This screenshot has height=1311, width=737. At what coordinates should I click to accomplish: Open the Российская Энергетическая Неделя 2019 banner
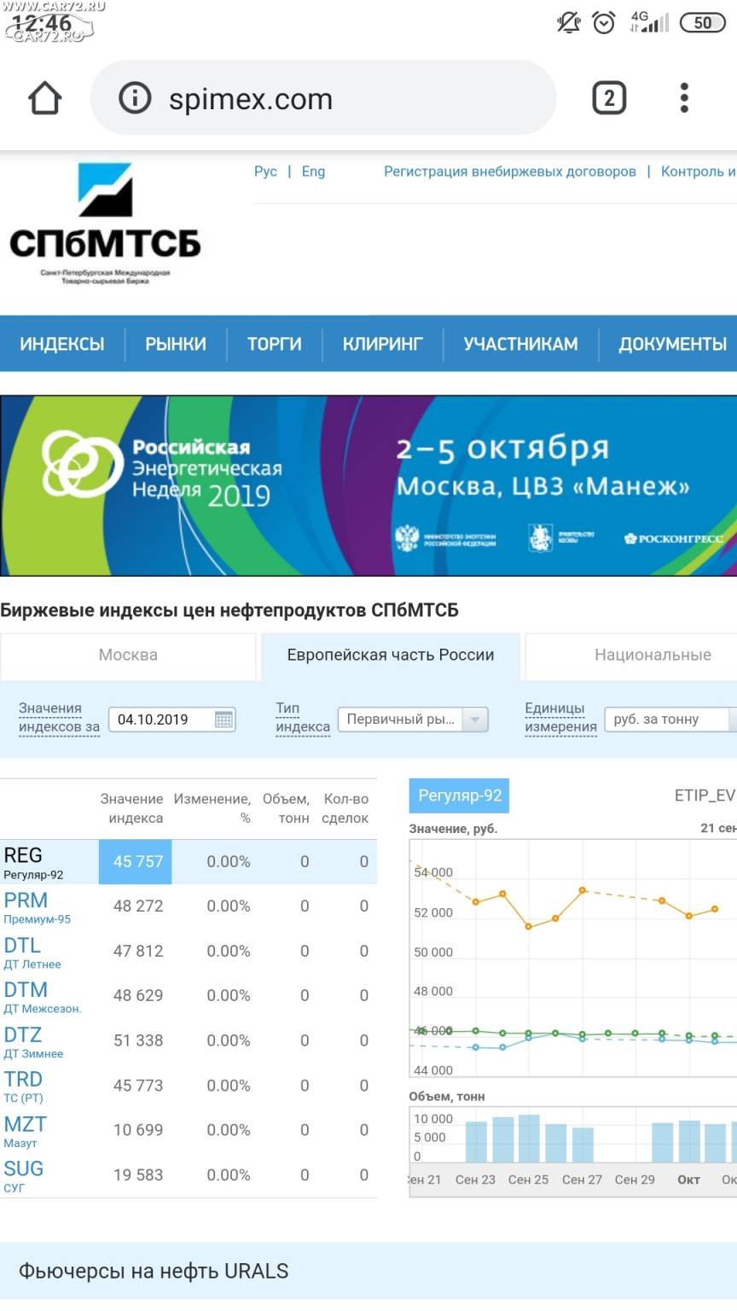[x=368, y=486]
